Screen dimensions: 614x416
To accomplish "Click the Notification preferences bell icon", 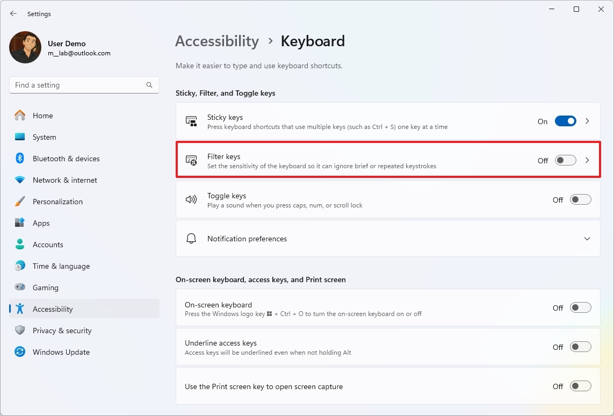I will (191, 239).
